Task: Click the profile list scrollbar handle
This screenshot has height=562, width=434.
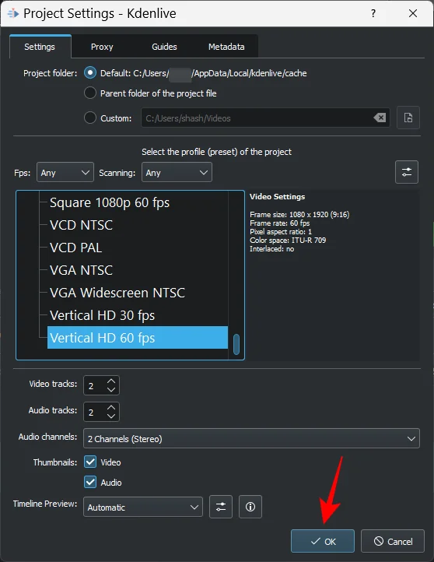Action: point(236,345)
